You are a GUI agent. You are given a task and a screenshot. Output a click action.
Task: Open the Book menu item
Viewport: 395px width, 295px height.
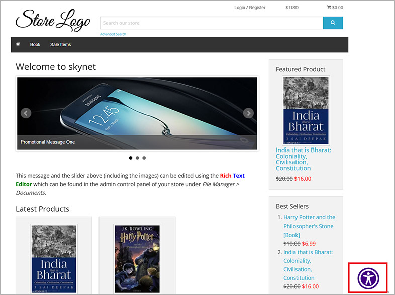pos(35,45)
